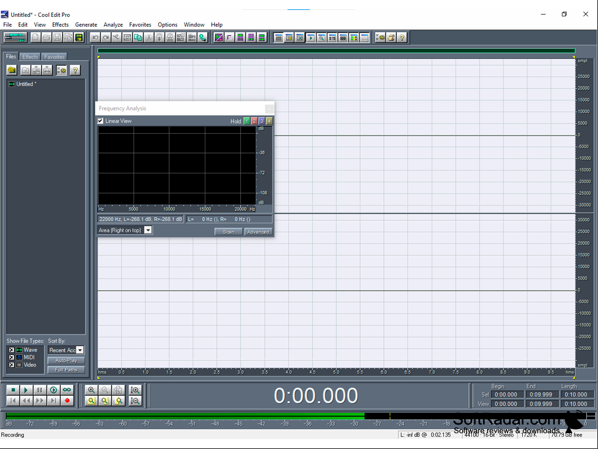Toggle the Linear View checkbox
The image size is (598, 449).
(x=101, y=121)
